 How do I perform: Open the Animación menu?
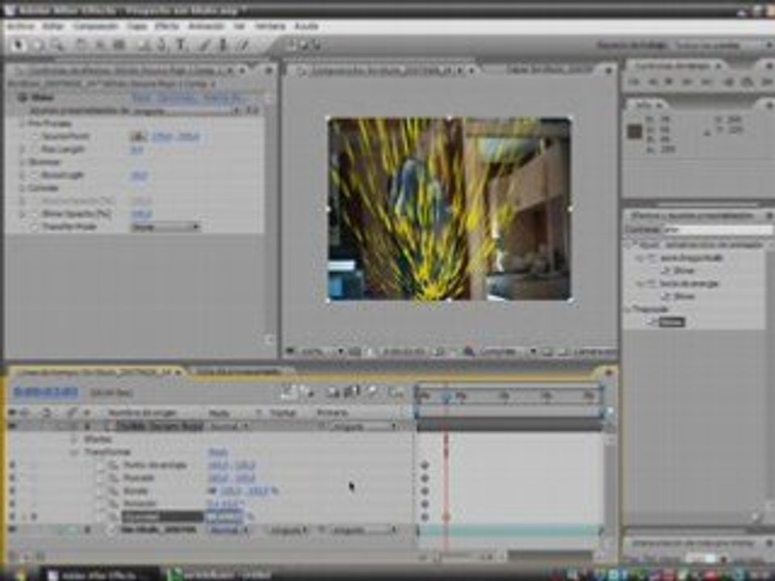[x=206, y=26]
